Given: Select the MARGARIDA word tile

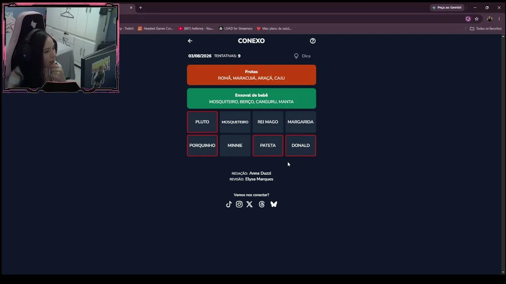Looking at the screenshot, I should (300, 122).
